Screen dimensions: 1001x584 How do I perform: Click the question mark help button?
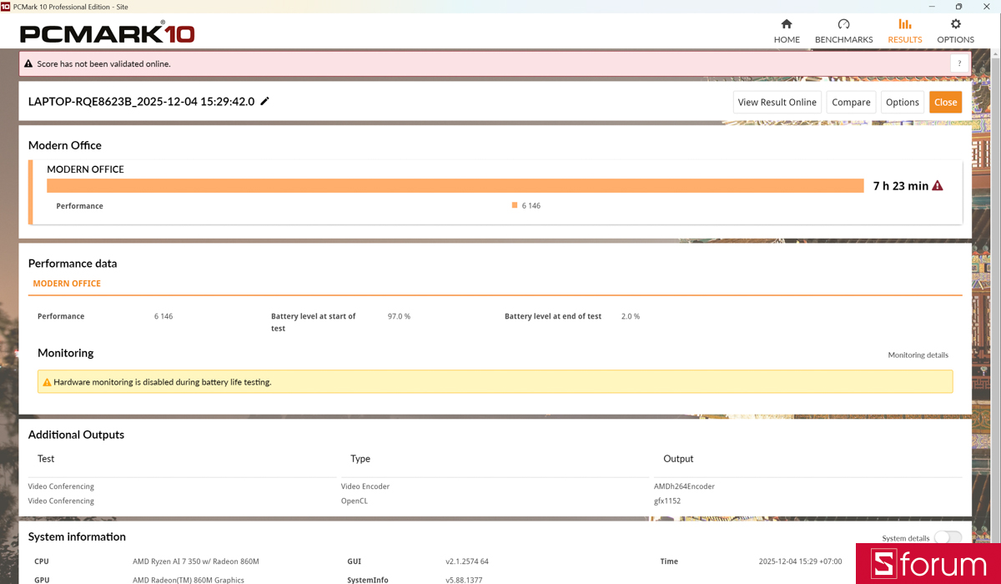(x=959, y=63)
